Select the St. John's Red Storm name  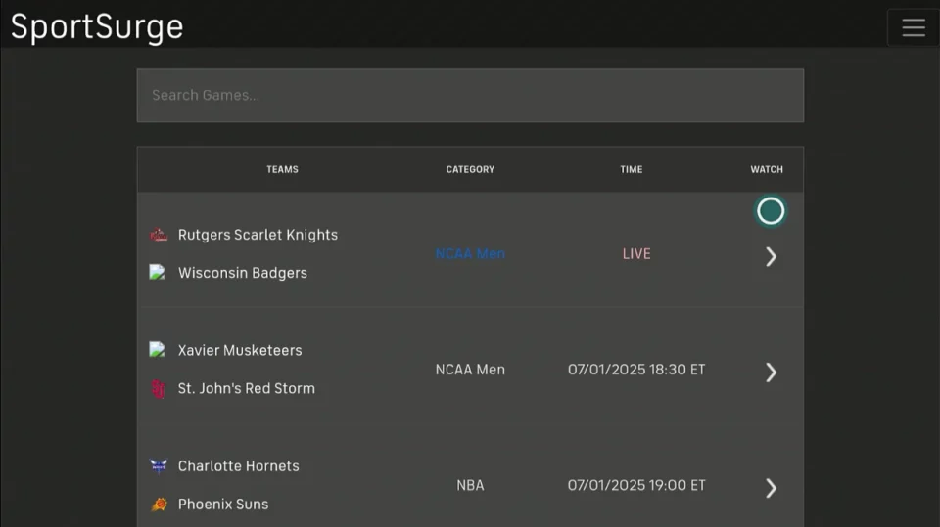click(247, 388)
